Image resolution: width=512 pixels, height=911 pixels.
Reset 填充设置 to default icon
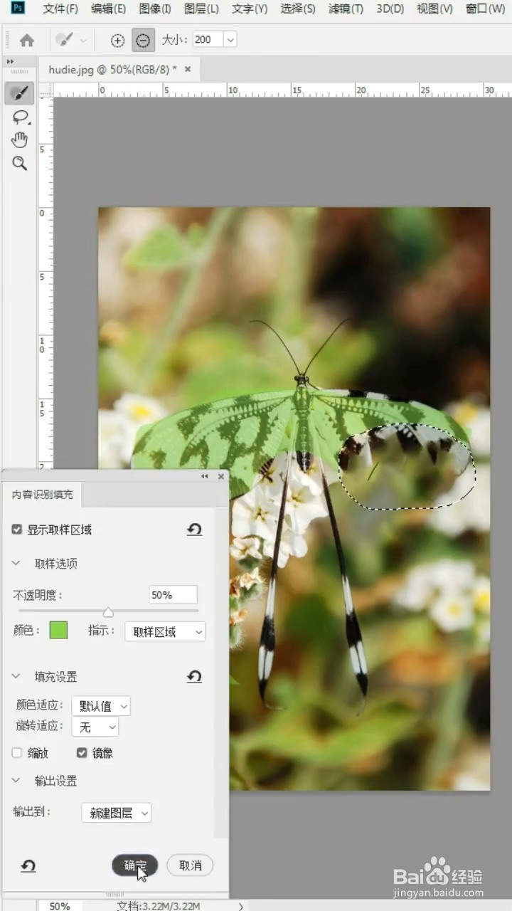pyautogui.click(x=194, y=676)
